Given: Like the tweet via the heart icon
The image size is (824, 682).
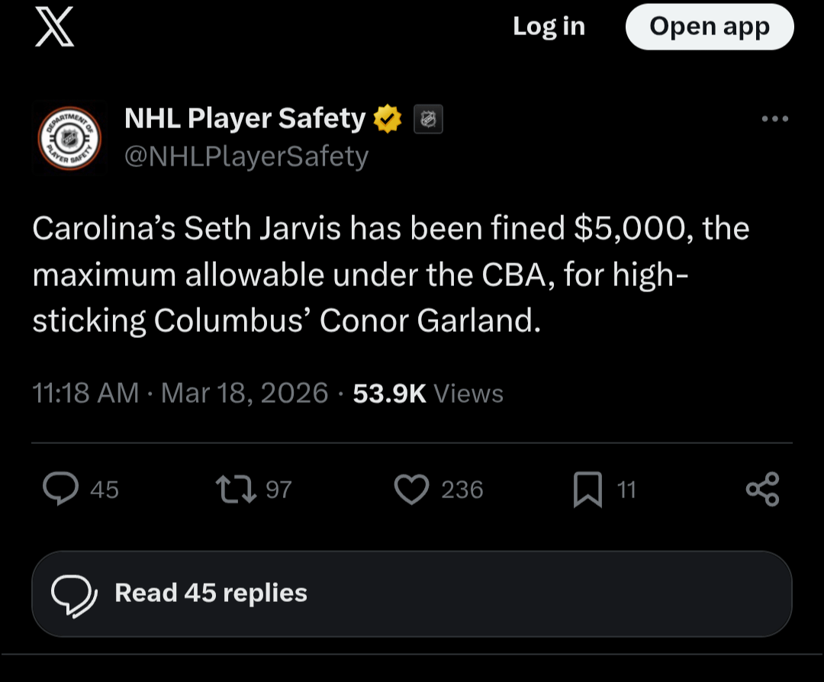Looking at the screenshot, I should 411,490.
